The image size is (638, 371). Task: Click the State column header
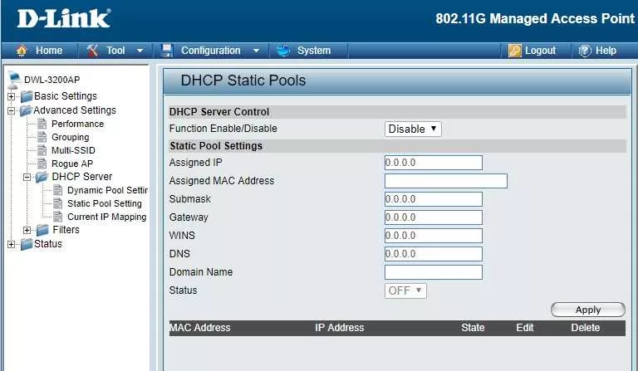point(473,328)
